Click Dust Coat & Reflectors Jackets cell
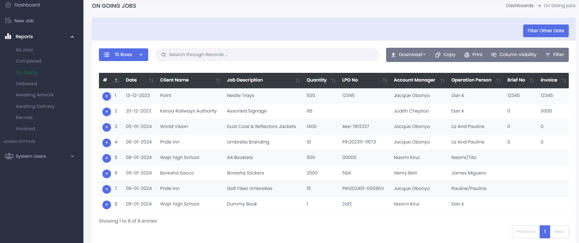Image resolution: width=579 pixels, height=243 pixels. point(261,126)
